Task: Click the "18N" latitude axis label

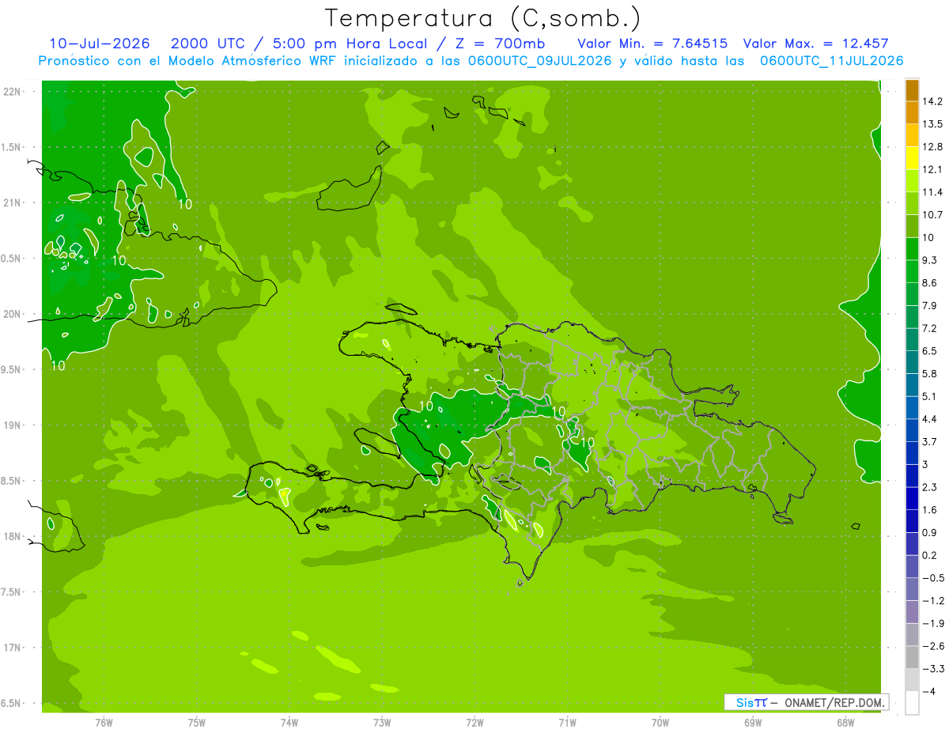Action: click(12, 536)
